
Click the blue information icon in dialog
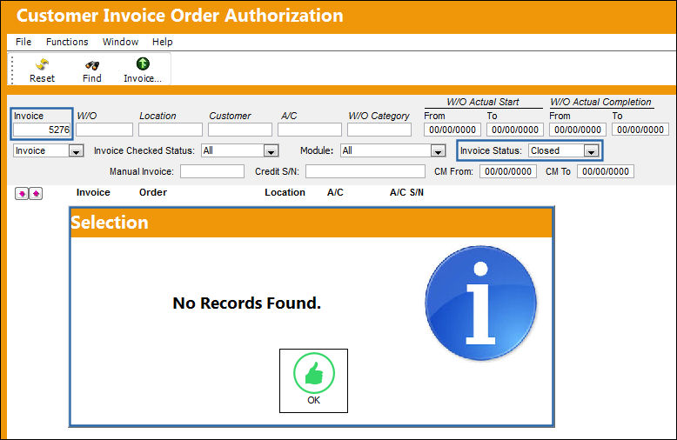click(x=480, y=303)
